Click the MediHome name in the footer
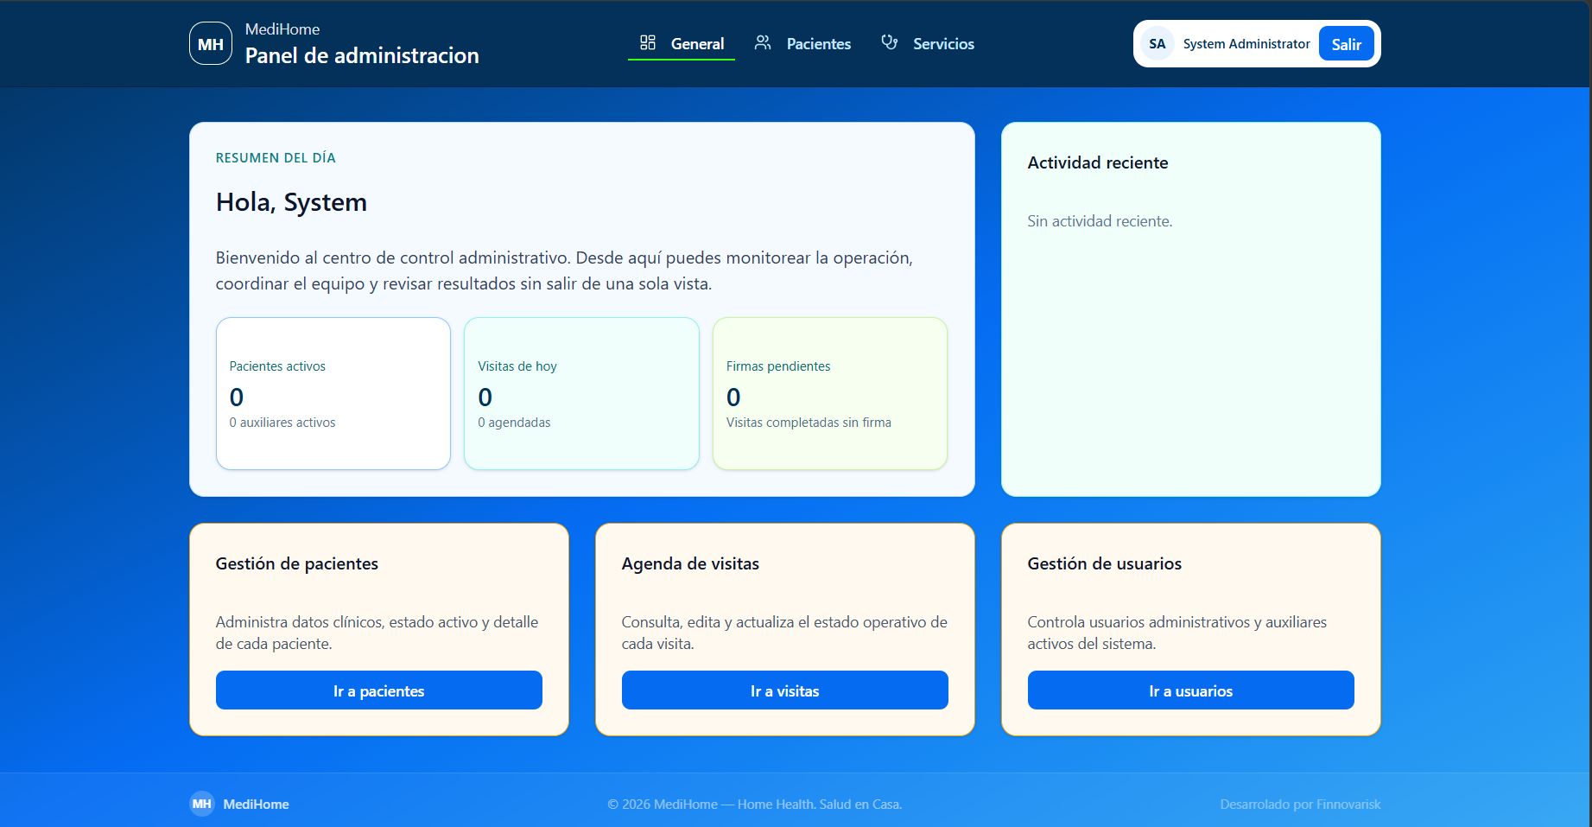Screen dimensions: 1592x827 click(x=257, y=805)
